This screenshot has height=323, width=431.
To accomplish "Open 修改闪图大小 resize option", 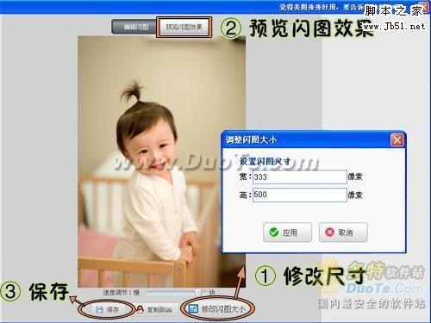I will click(x=217, y=309).
